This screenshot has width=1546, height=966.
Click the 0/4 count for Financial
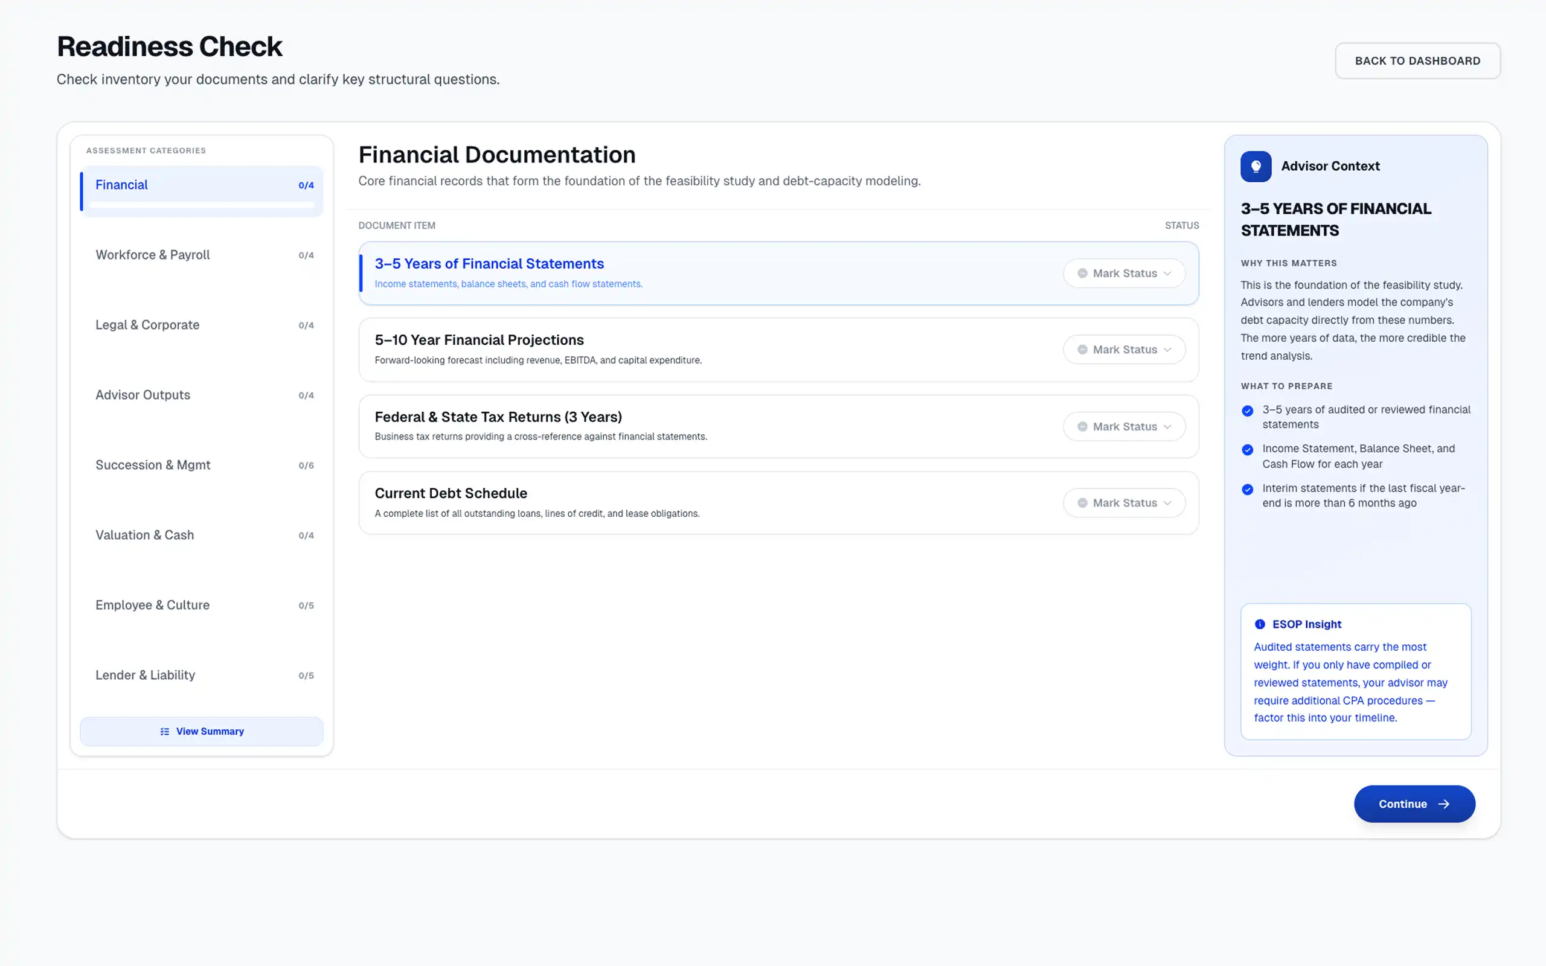(306, 185)
